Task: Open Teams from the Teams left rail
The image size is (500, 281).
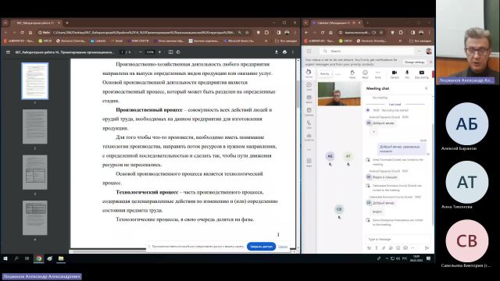Action: (x=309, y=99)
